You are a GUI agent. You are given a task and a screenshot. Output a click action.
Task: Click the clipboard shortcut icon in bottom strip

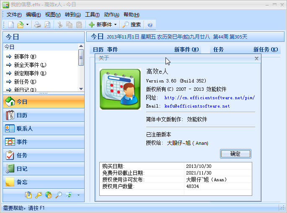[28, 195]
